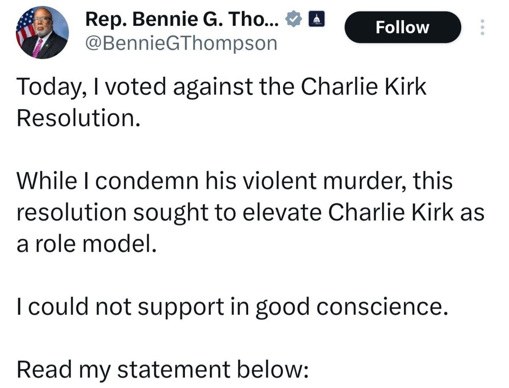Screen dimensions: 509x388
Task: Click the word 'Today' starting the tweet
Action: (x=45, y=88)
